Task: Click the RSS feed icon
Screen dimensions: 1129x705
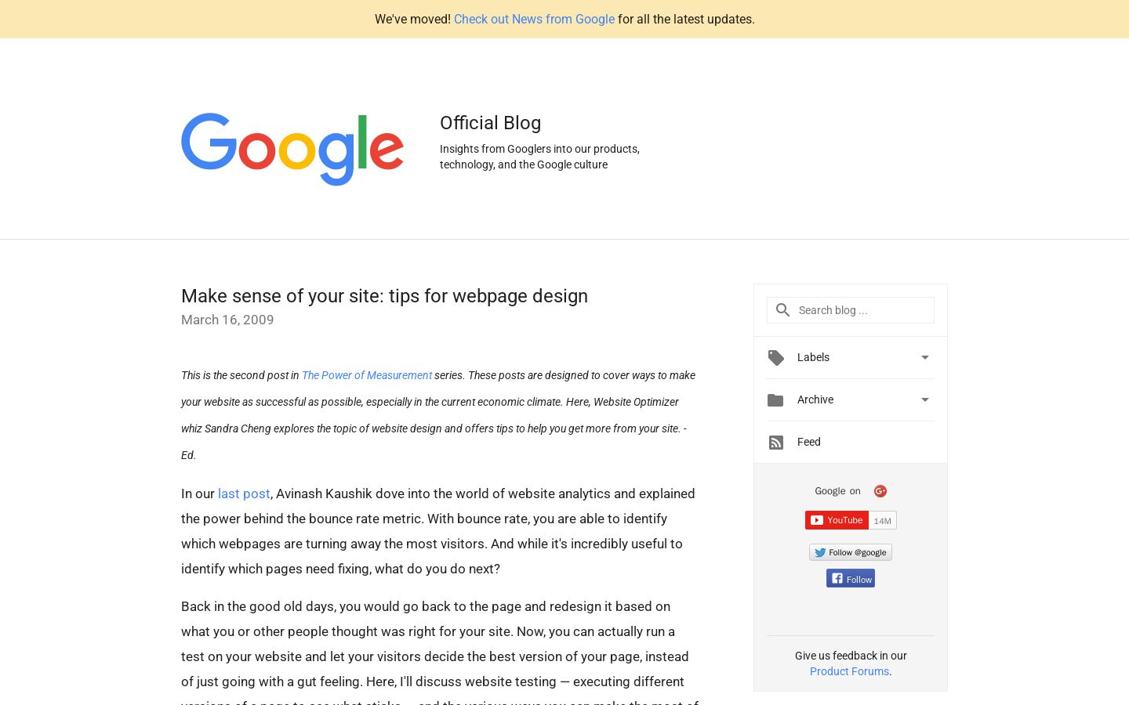Action: click(776, 443)
